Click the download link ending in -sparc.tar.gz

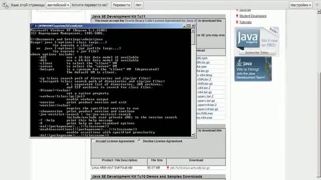[206, 100]
